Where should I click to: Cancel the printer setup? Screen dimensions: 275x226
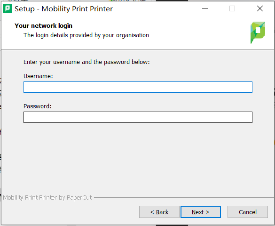tap(248, 212)
